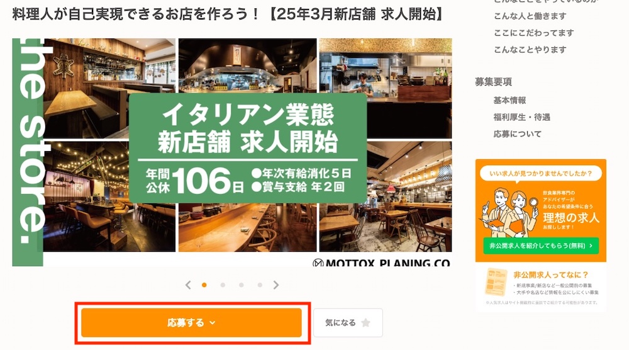Click the イタリアン業態 新店舗 main image

click(x=232, y=152)
